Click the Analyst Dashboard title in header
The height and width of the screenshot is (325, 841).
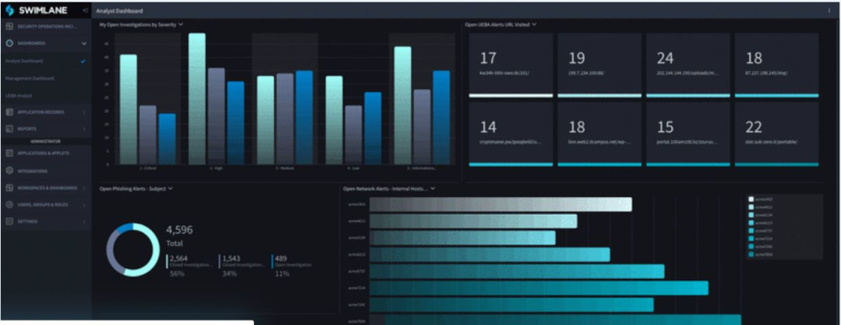[x=120, y=11]
